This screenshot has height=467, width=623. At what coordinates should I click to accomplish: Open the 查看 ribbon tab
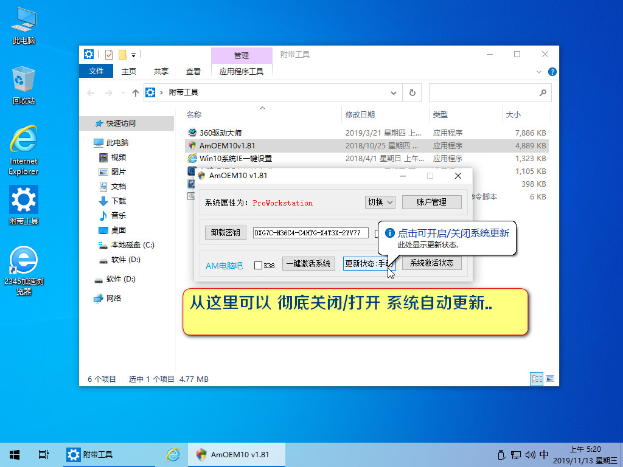[x=193, y=71]
